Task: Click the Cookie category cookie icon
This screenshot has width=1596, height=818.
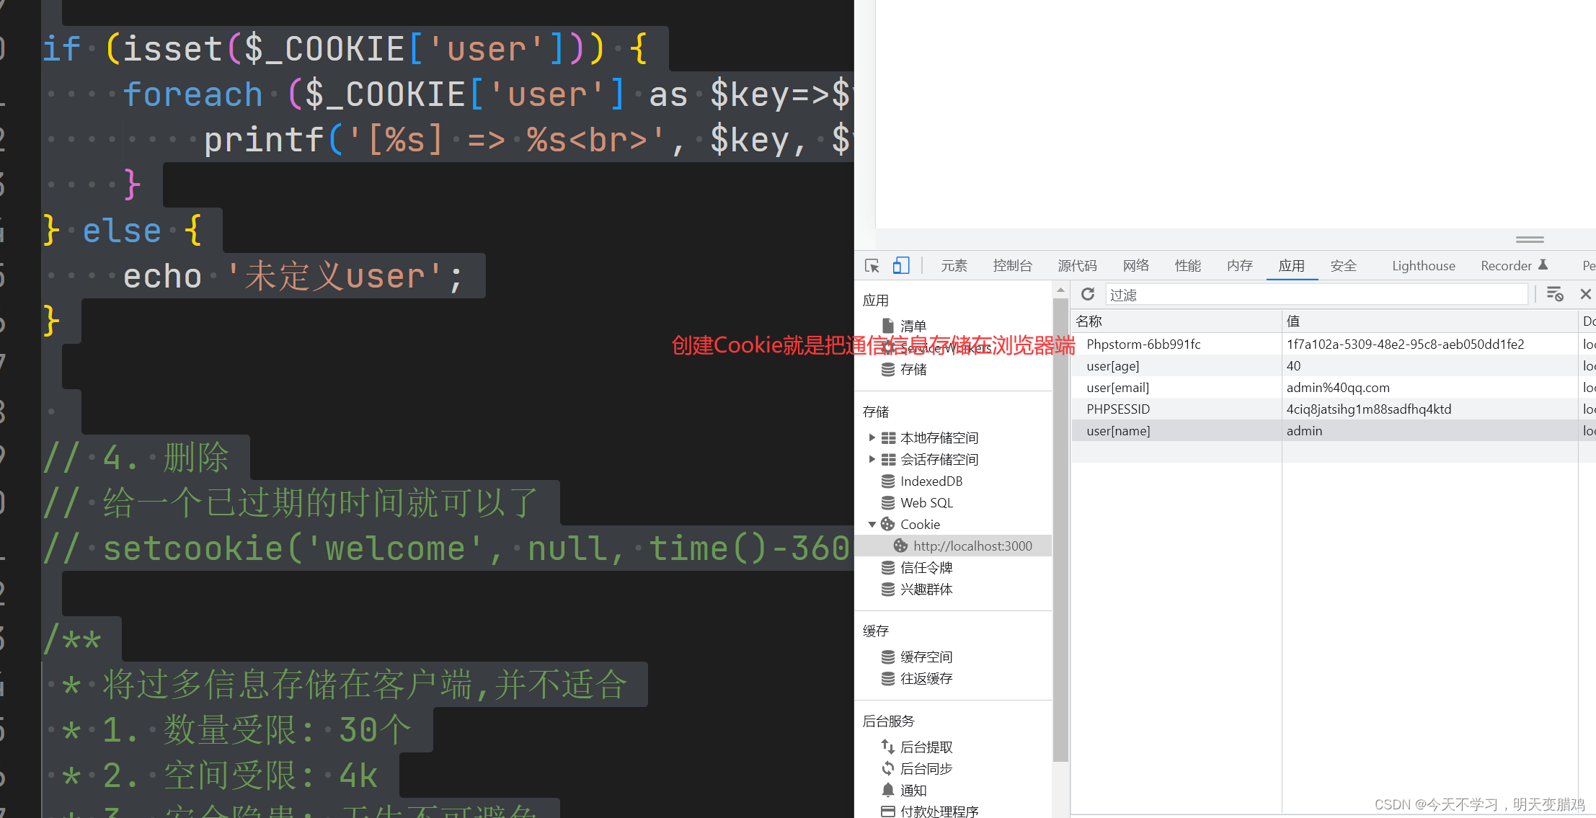Action: pyautogui.click(x=888, y=524)
